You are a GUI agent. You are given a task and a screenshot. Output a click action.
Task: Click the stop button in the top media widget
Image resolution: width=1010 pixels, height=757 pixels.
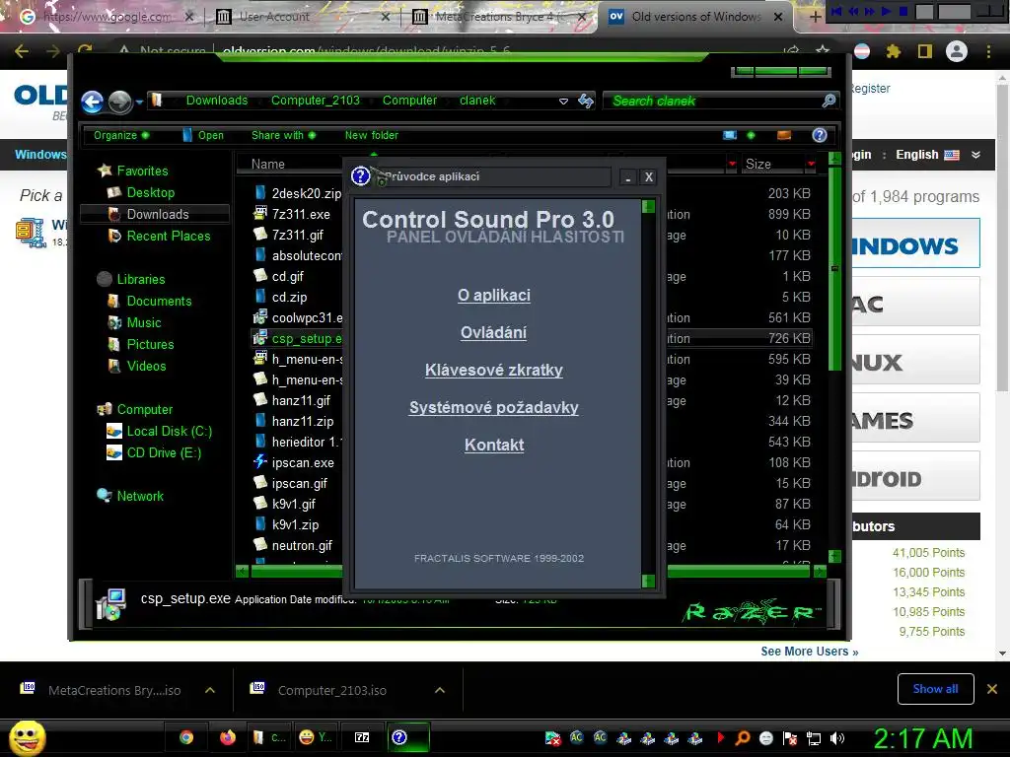[903, 11]
